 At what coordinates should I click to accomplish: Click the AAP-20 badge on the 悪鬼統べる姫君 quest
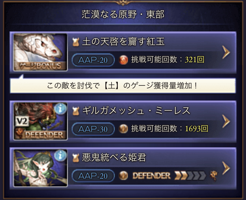tap(93, 176)
